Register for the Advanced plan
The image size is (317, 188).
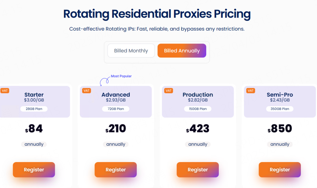pyautogui.click(x=115, y=170)
